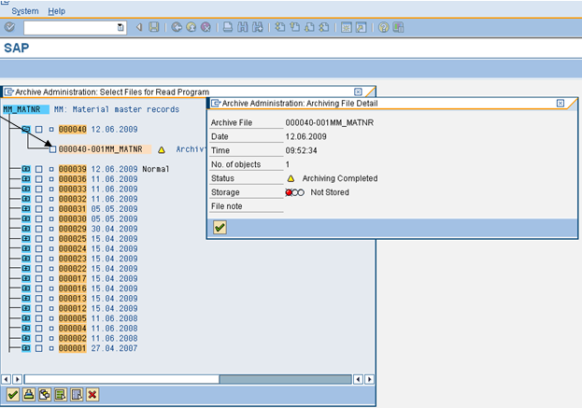Image resolution: width=582 pixels, height=408 pixels.
Task: Click green Continue checkmark in Select Files dialog
Action: coord(13,395)
